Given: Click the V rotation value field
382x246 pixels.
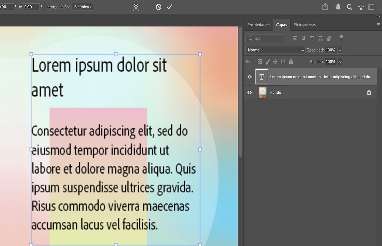Looking at the screenshot, I should click(x=31, y=7).
